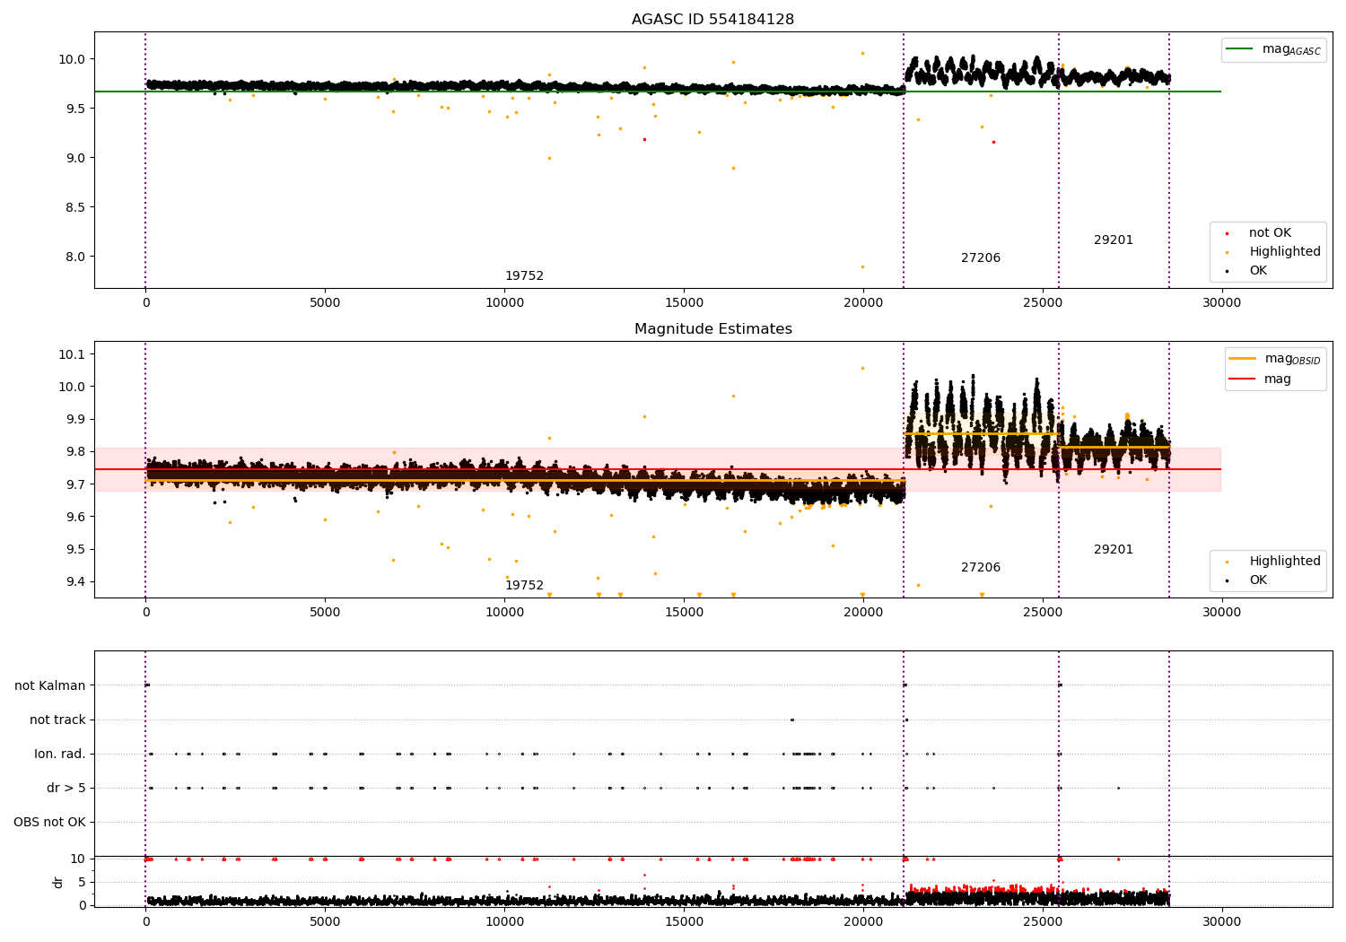Screen dimensions: 1346x942
Task: Click the orange line sample for mag OBSID
Action: point(1242,359)
